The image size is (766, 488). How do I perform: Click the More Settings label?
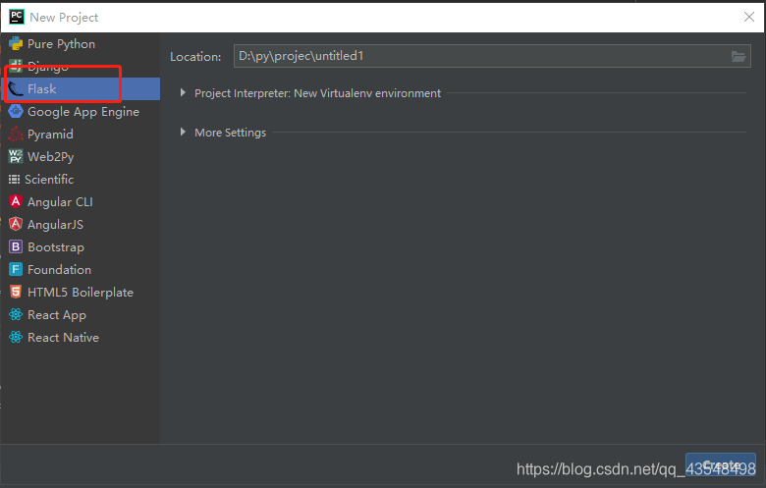(x=230, y=133)
